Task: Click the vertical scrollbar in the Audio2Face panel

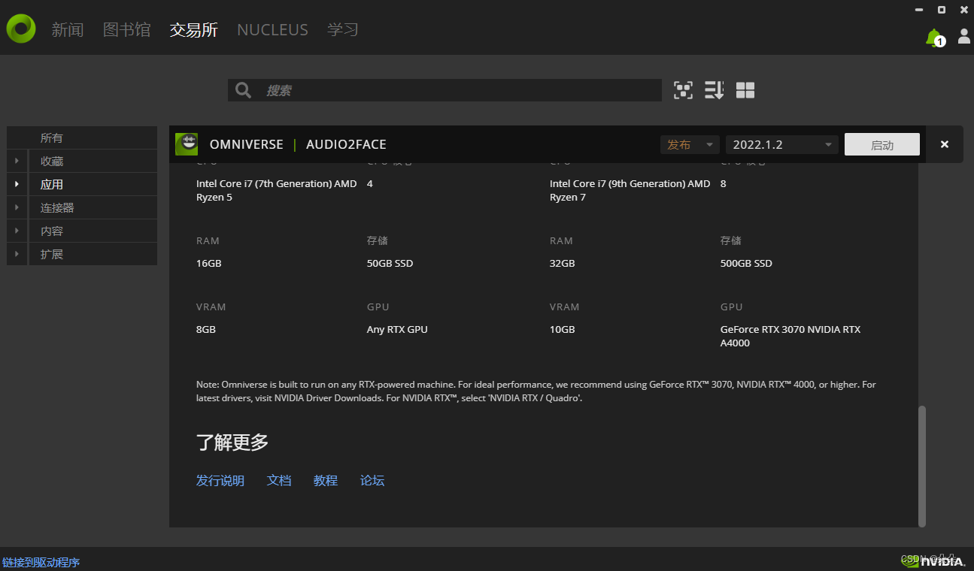Action: (x=921, y=466)
